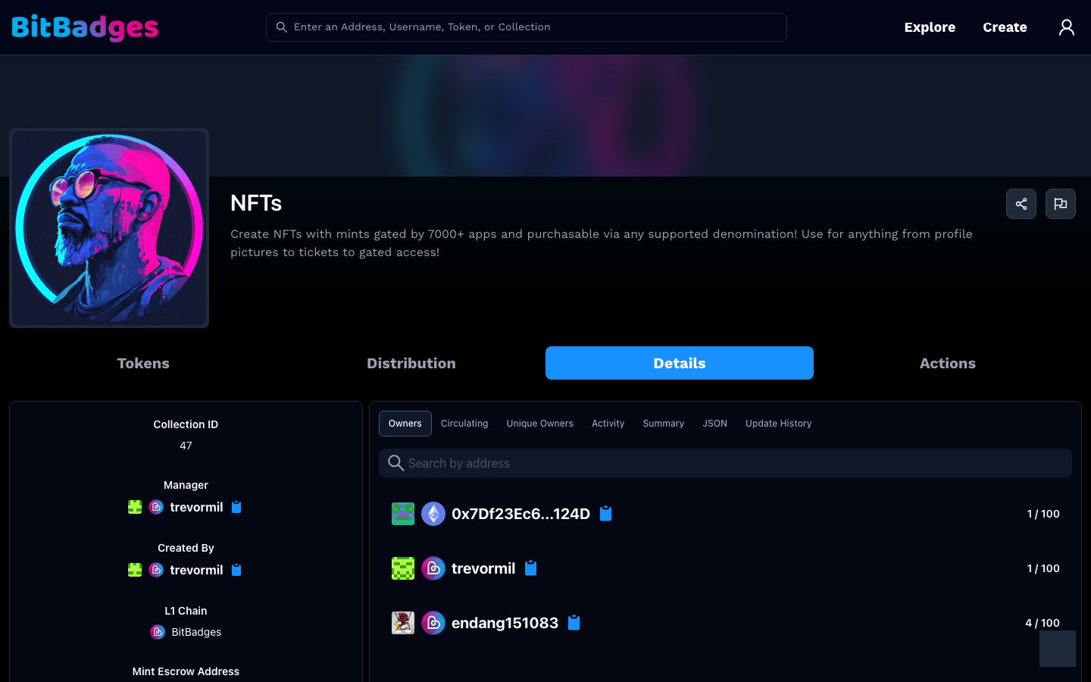This screenshot has height=682, width=1091.
Task: Open the Explore link in the header
Action: click(930, 27)
